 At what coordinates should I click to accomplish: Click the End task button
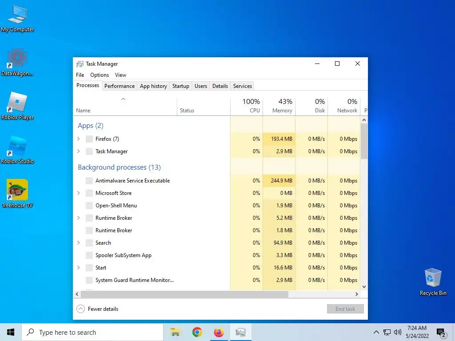click(x=345, y=309)
